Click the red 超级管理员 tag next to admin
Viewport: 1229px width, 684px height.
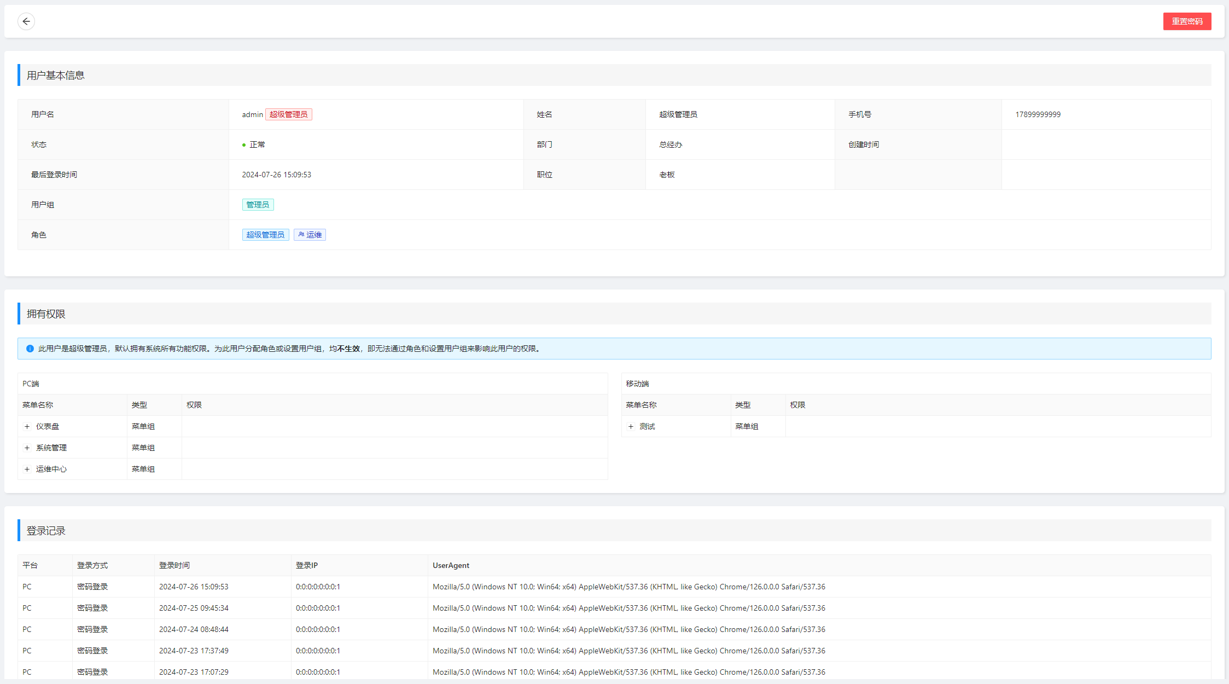pos(289,114)
